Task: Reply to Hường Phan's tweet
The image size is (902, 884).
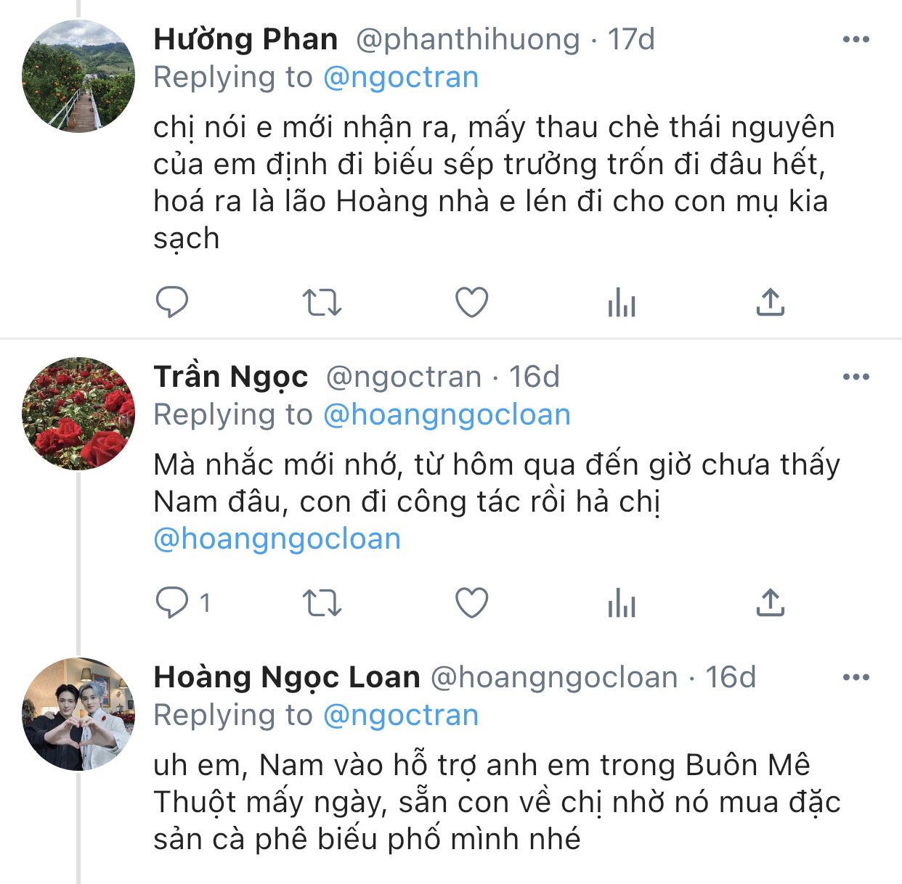Action: pyautogui.click(x=172, y=302)
